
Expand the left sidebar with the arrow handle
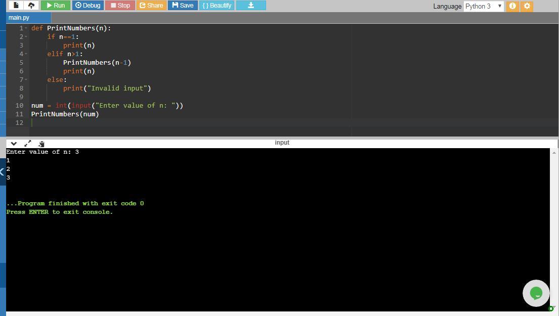click(x=2, y=172)
